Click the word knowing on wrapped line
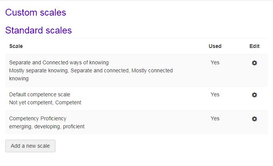273x166 pixels. pos(19,79)
